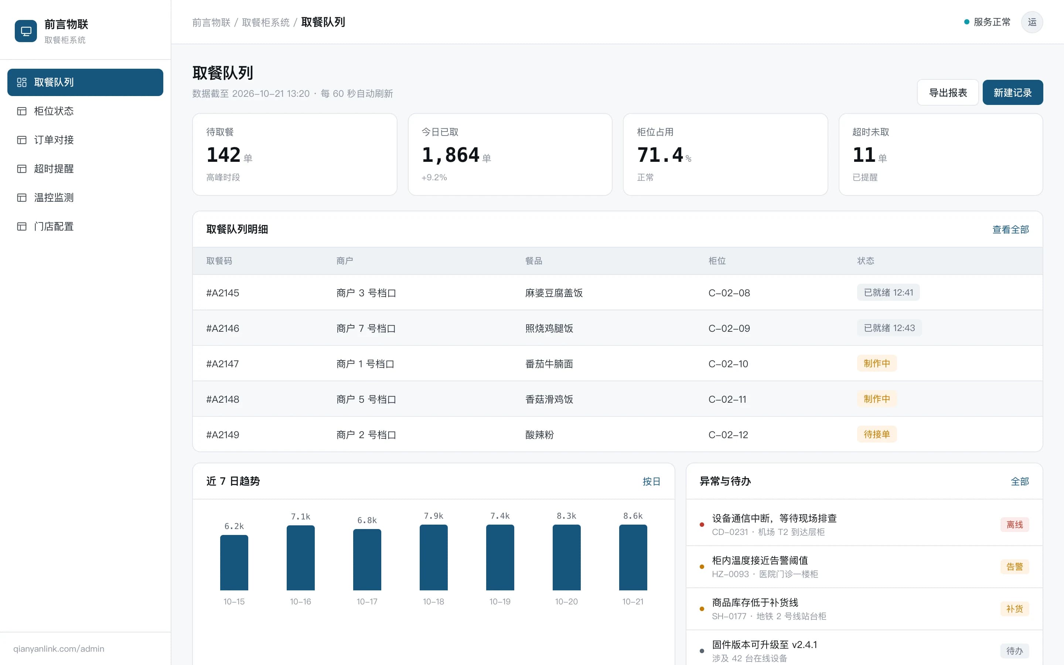This screenshot has width=1064, height=665.
Task: Click the icon beside 柜位状态
Action: 21,111
